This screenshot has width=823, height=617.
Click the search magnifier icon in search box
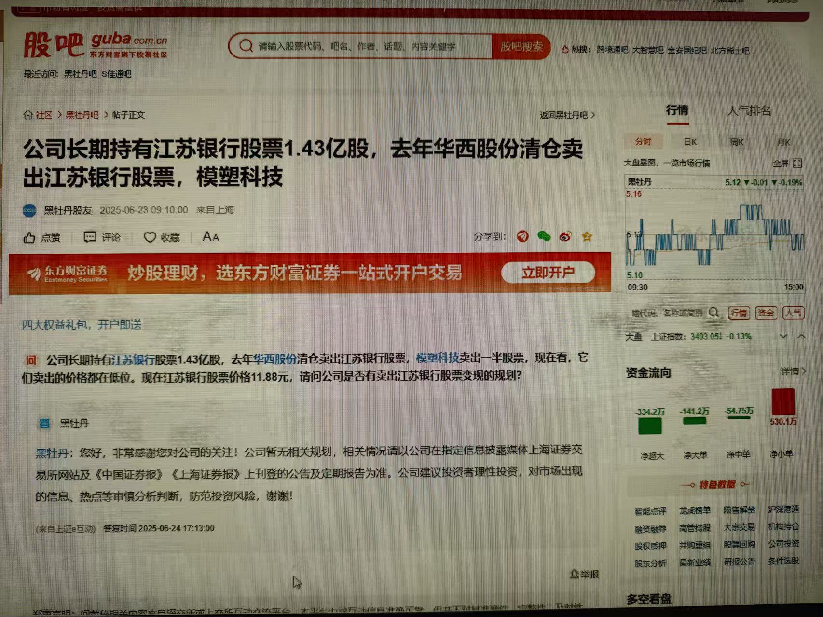point(246,46)
